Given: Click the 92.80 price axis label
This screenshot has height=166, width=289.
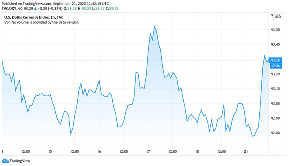Looking at the screenshot, I should [x=276, y=133].
